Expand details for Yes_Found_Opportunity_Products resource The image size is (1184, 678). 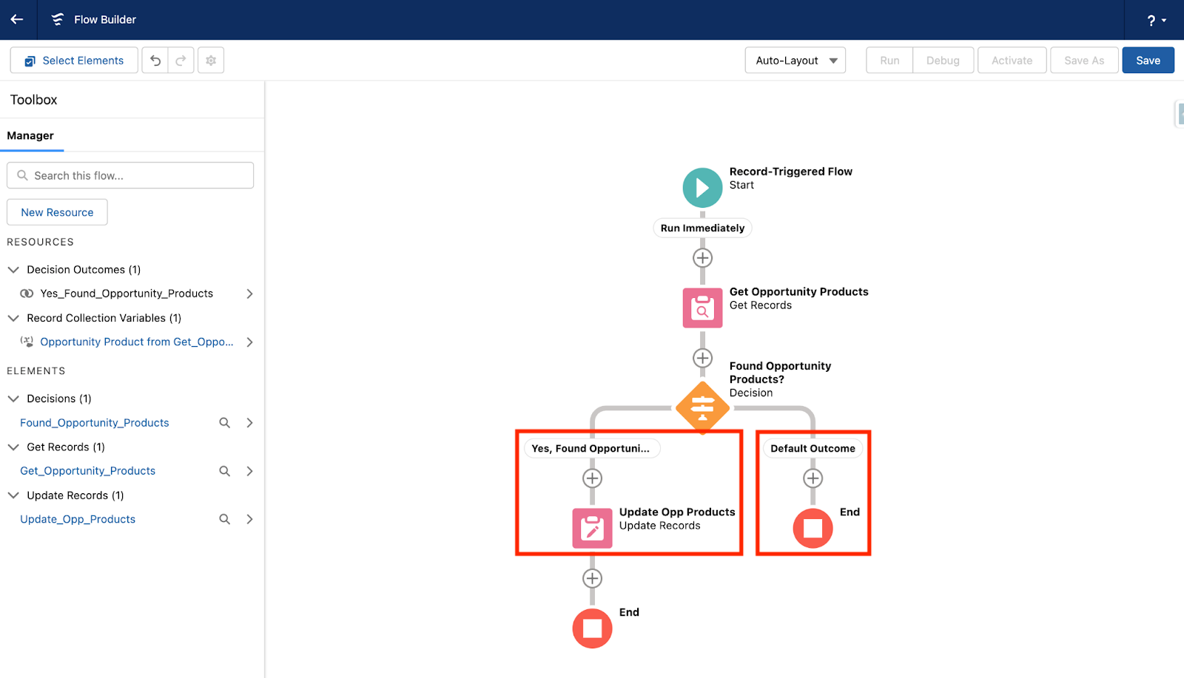click(x=249, y=294)
